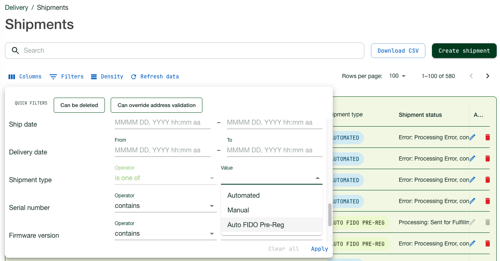Screen dimensions: 500x261
Task: Go to next page of shipments
Action: 488,76
